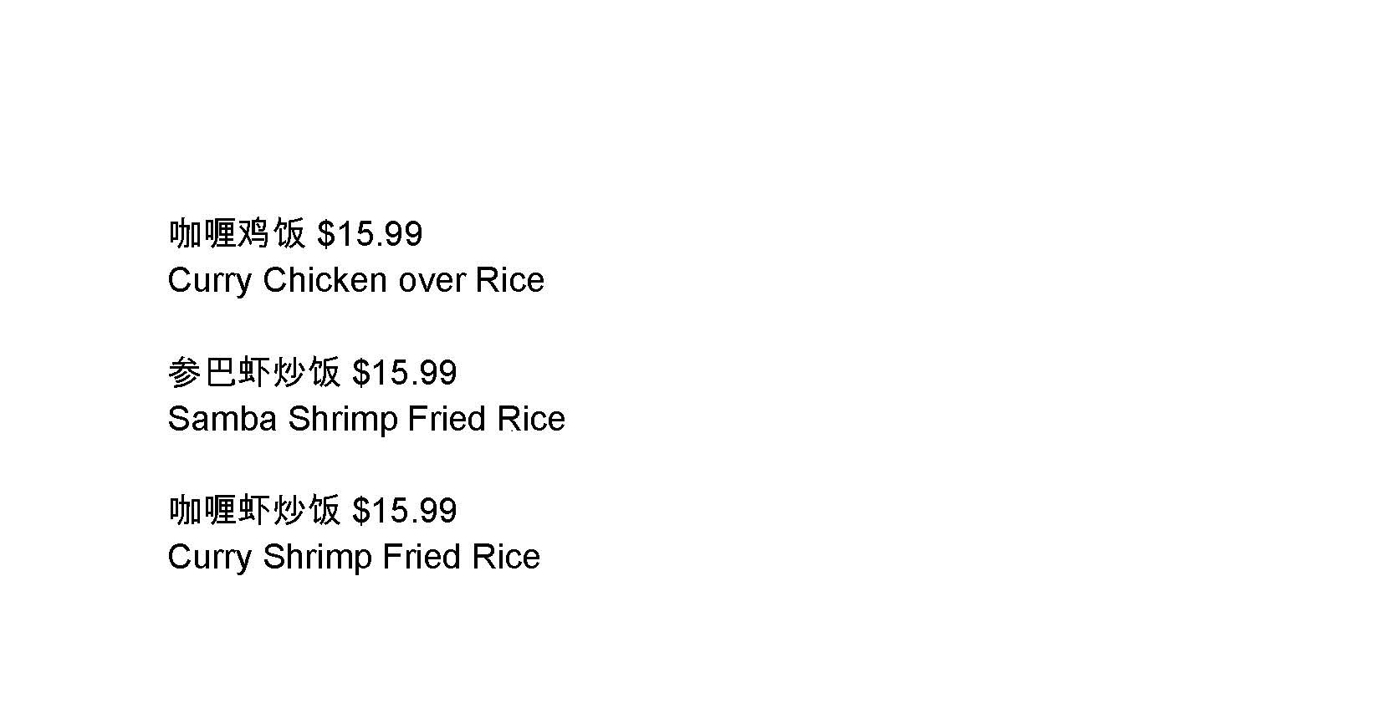Click the Curry Shrimp Fried Rice line

354,557
